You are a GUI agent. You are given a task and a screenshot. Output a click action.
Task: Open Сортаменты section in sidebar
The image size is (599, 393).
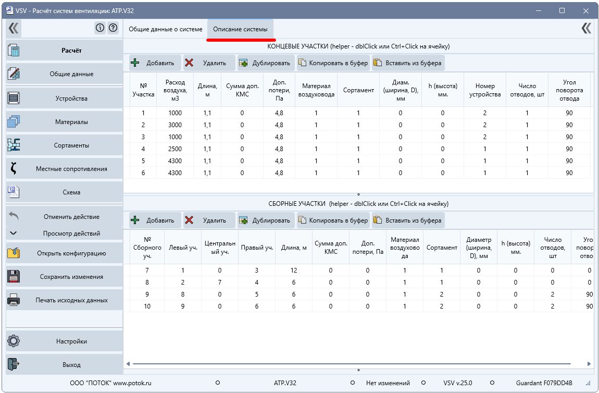point(64,145)
